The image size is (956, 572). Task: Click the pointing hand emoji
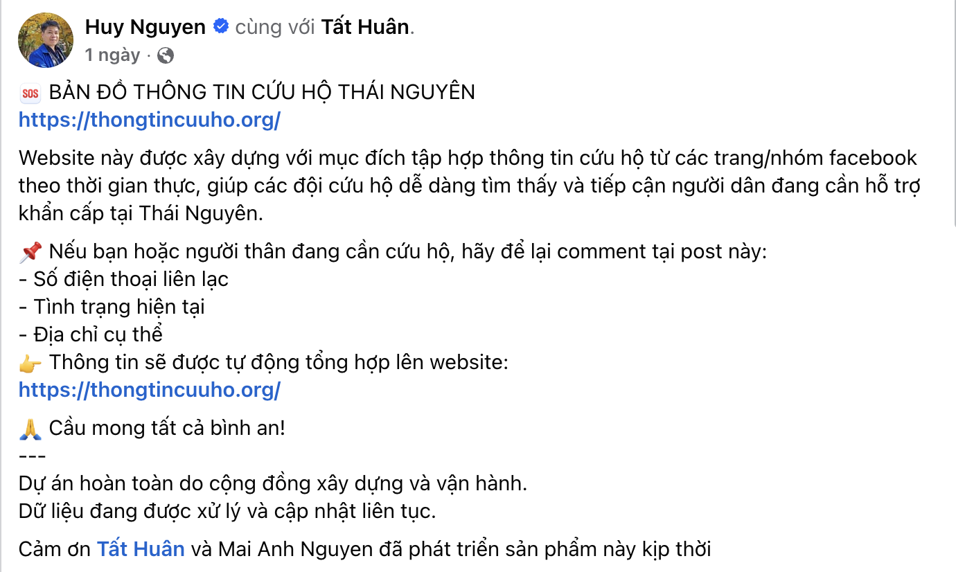[30, 363]
